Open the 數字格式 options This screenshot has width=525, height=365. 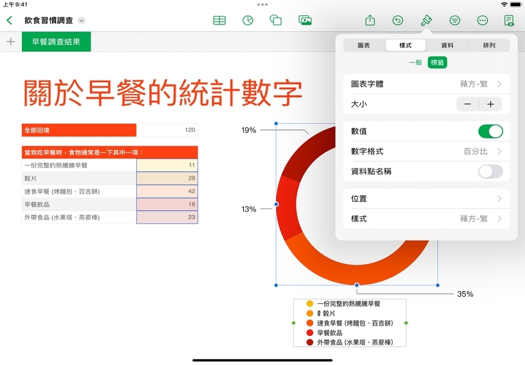[x=426, y=151]
